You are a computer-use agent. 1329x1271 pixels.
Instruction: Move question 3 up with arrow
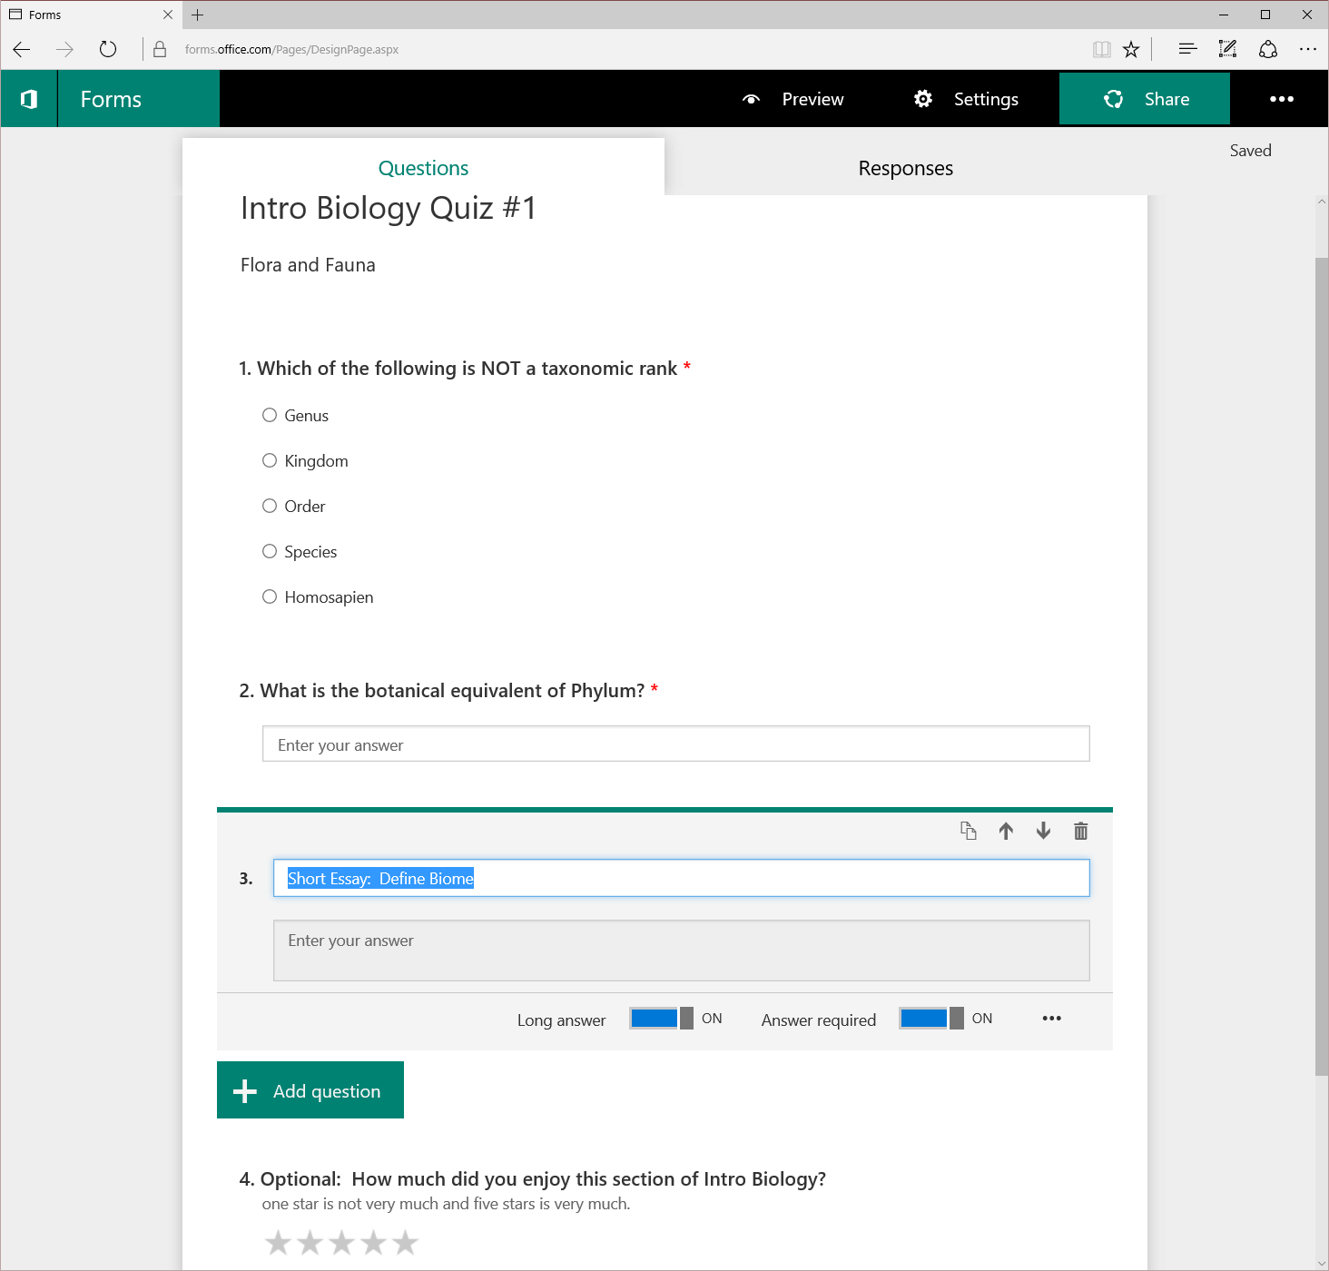1006,831
